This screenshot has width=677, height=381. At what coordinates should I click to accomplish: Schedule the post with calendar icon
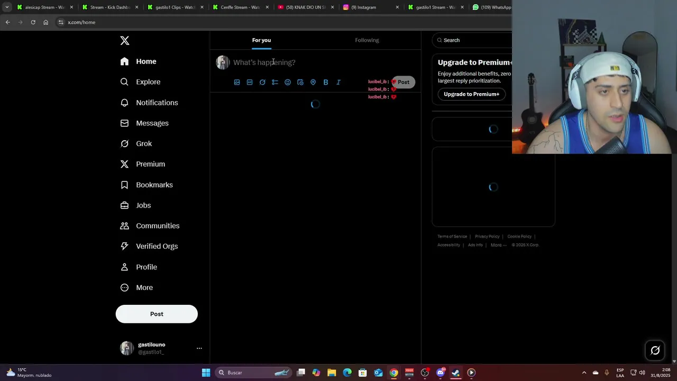pyautogui.click(x=300, y=82)
